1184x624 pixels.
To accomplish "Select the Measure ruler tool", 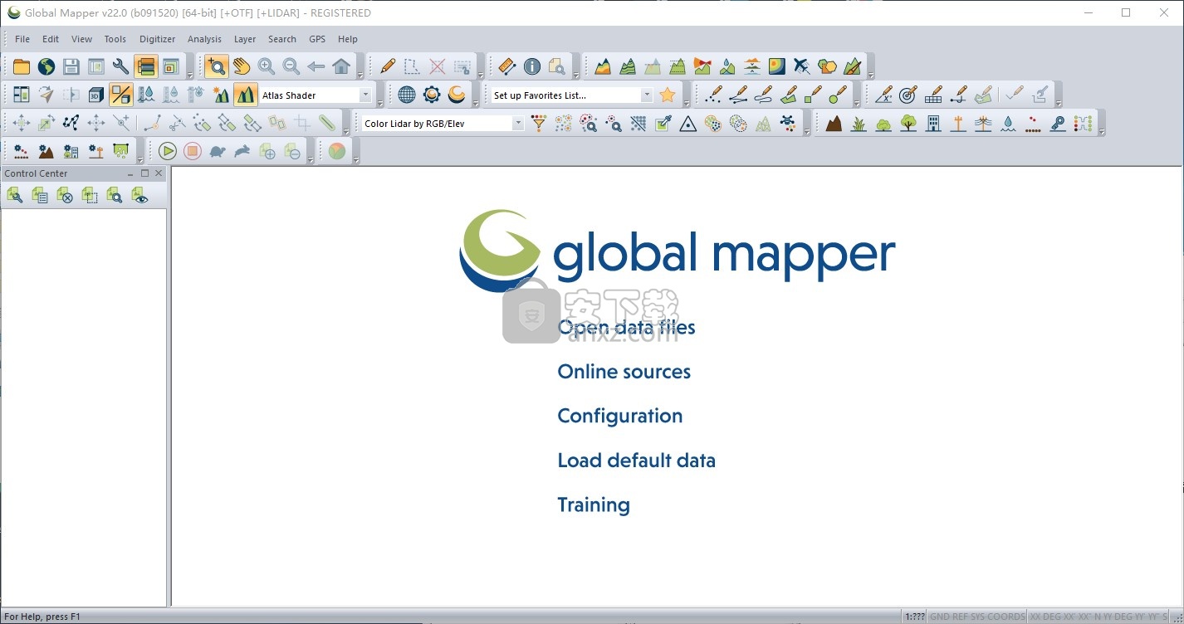I will pyautogui.click(x=507, y=66).
